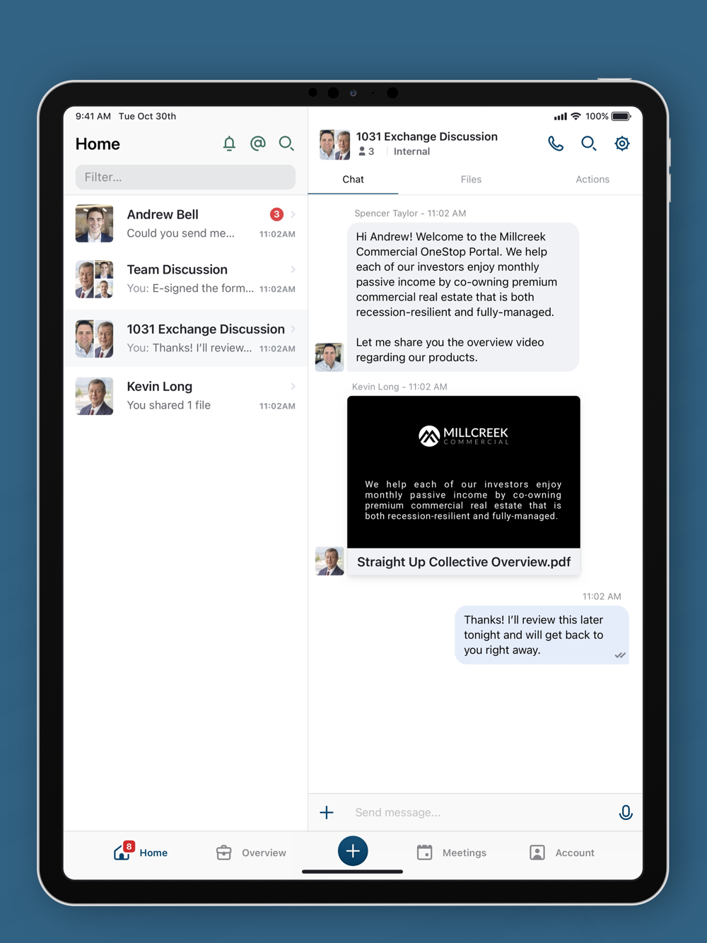Open conversation settings gear icon

click(x=622, y=143)
